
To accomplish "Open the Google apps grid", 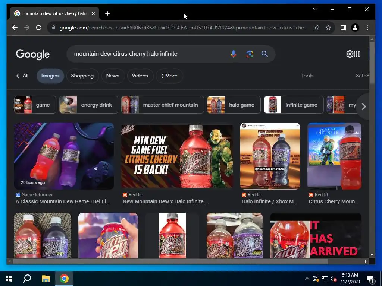I will (357, 54).
